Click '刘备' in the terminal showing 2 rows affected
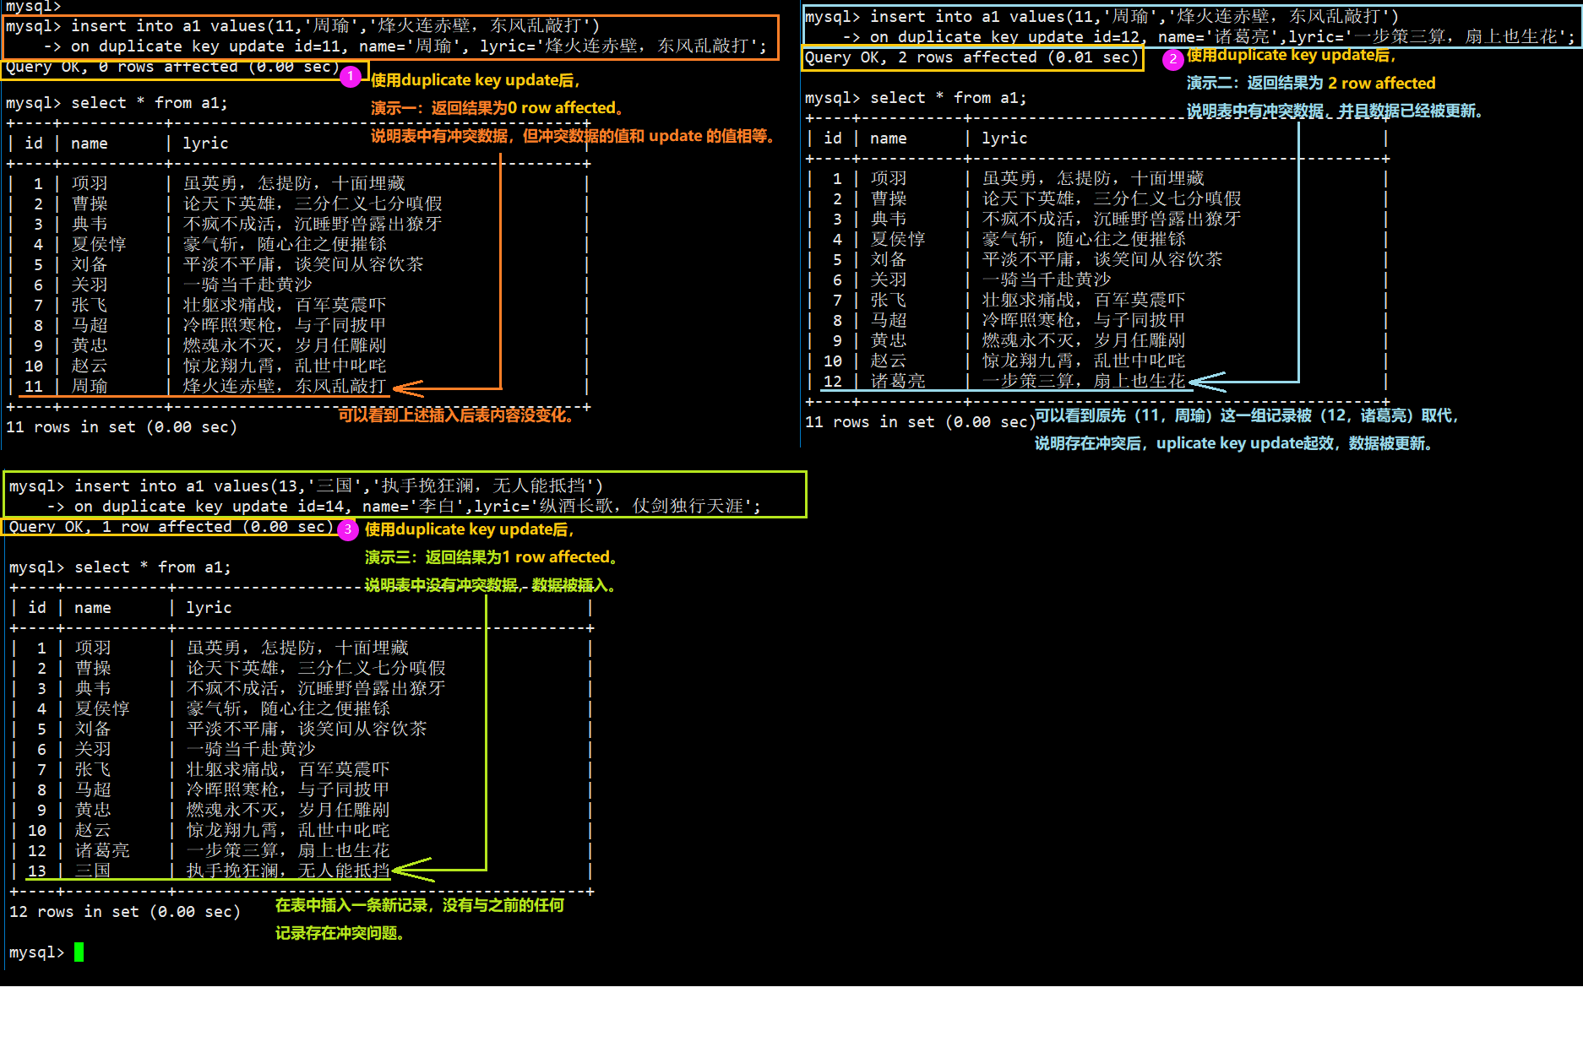This screenshot has height=1047, width=1583. [889, 260]
